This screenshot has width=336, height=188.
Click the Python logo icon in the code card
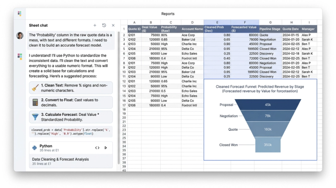click(x=34, y=148)
